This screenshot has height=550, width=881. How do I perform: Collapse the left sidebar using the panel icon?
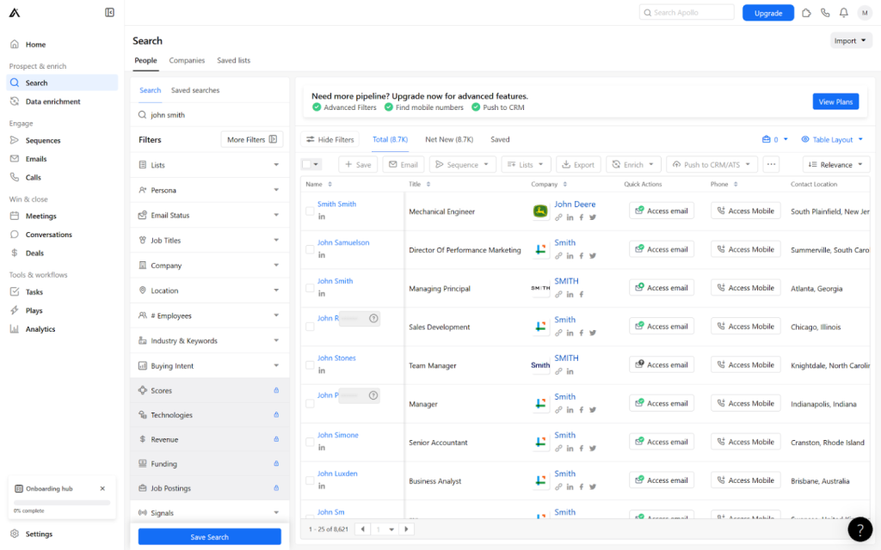click(x=109, y=13)
